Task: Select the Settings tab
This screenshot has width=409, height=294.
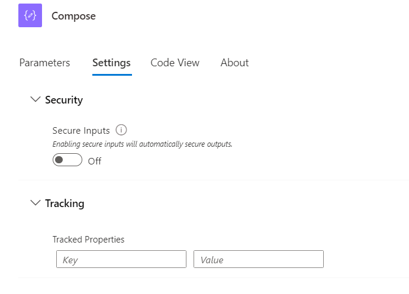Action: pyautogui.click(x=111, y=63)
